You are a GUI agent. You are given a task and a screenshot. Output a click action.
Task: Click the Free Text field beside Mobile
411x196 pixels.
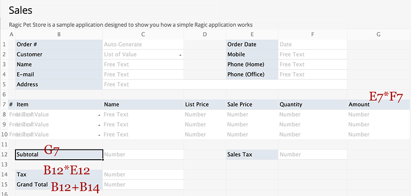(x=312, y=54)
